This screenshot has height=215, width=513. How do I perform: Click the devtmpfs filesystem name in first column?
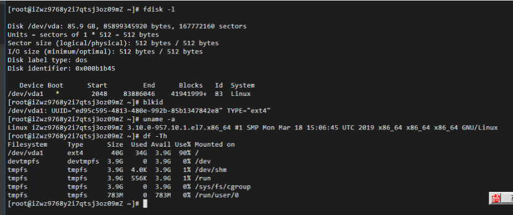pyautogui.click(x=24, y=162)
